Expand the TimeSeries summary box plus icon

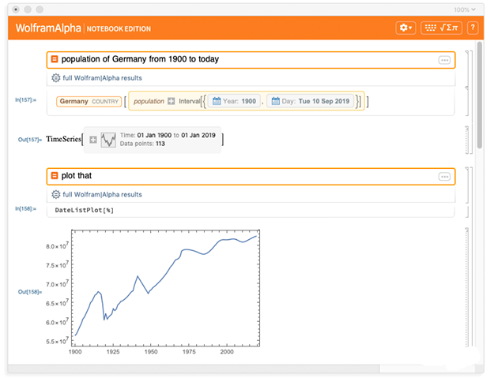(x=93, y=140)
